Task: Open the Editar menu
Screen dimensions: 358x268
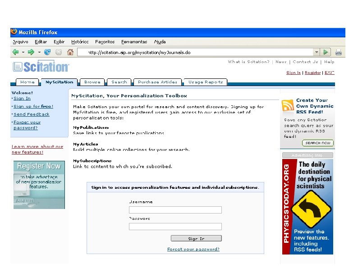Action: point(41,42)
